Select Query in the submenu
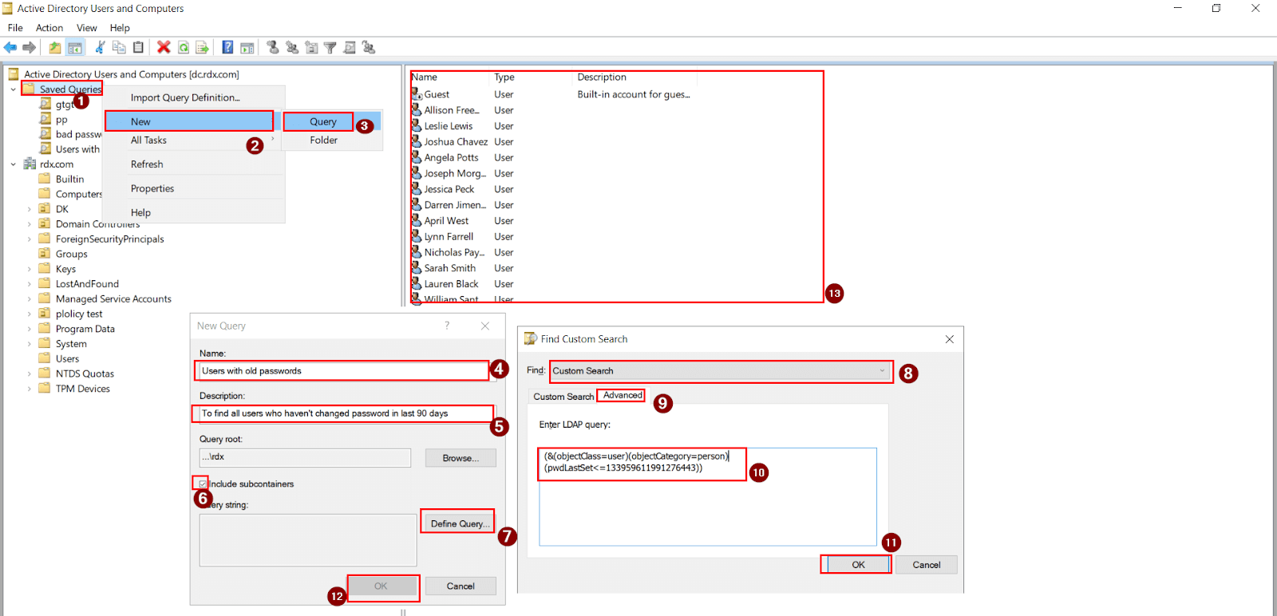Viewport: 1277px width, 616px height. [x=323, y=121]
